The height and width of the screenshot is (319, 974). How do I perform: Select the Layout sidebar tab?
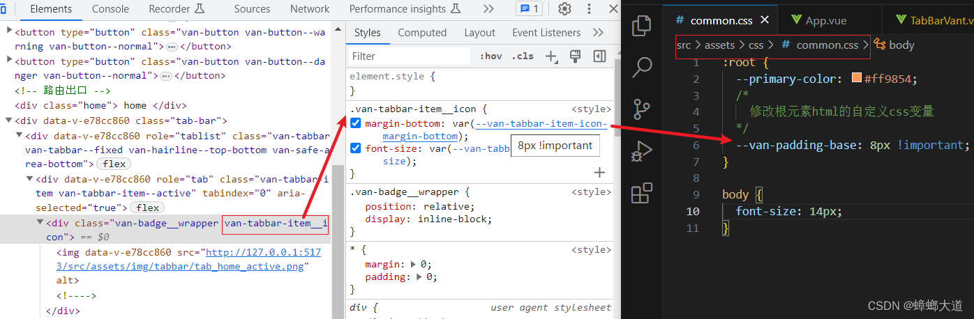click(479, 33)
